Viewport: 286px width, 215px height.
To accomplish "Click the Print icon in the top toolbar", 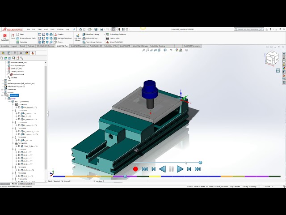I will click(x=102, y=29).
